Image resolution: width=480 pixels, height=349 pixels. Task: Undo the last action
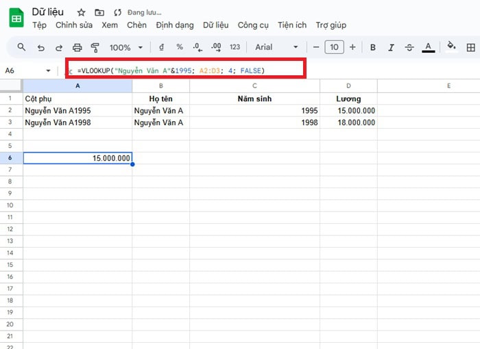coord(41,47)
